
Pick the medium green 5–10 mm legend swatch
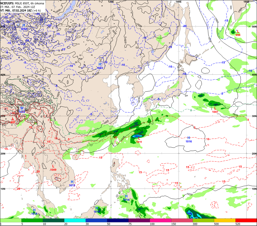pos(32,220)
